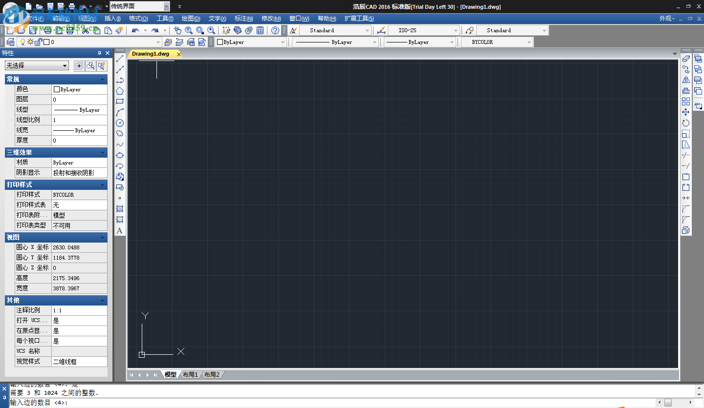
Task: Click the Dimension Style icon
Action: pos(382,30)
